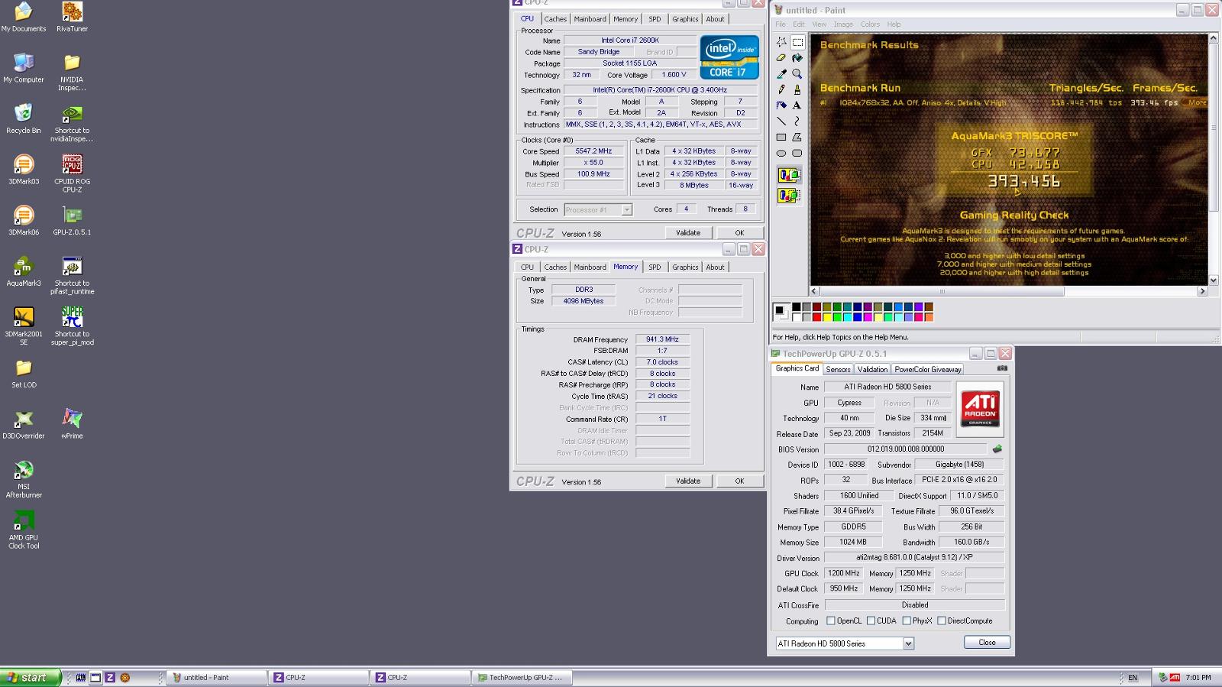The image size is (1222, 687).
Task: Click Validate in the upper CPU-Z window
Action: [x=688, y=233]
